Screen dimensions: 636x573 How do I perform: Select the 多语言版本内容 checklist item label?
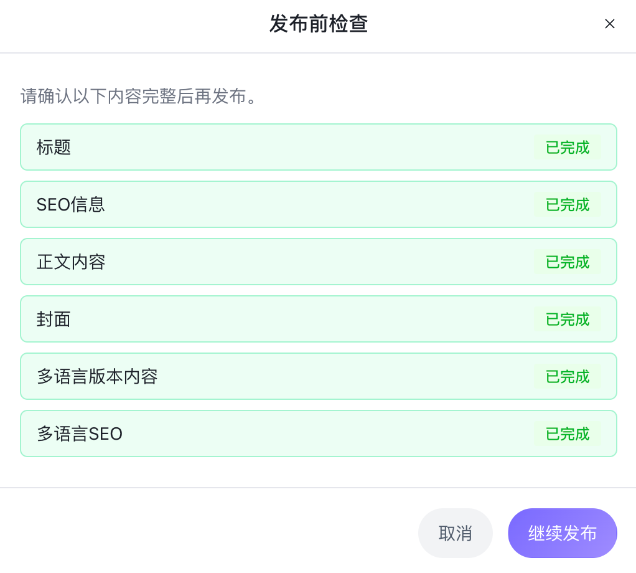click(97, 377)
